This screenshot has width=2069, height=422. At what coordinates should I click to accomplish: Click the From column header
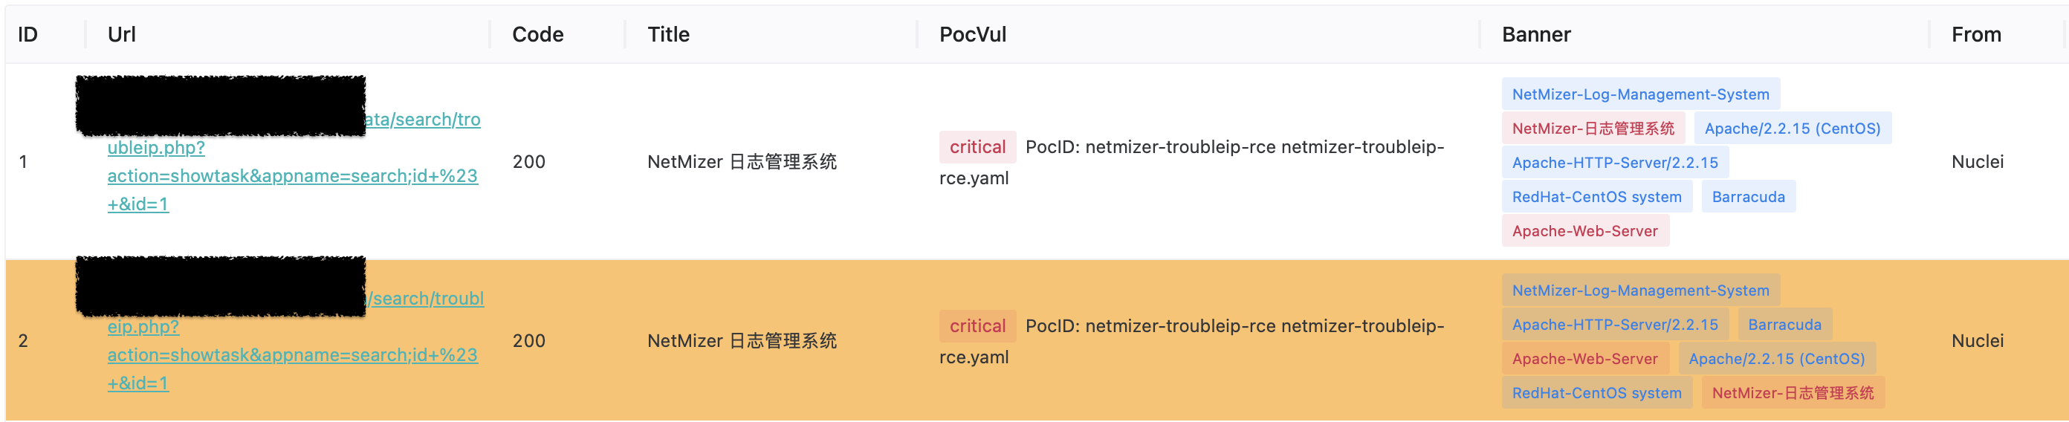click(1976, 34)
